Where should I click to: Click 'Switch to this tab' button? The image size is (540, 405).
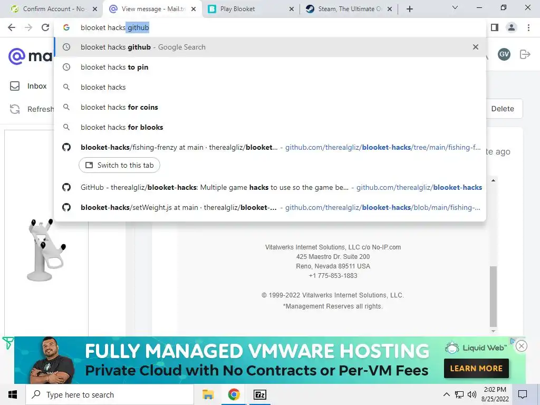(119, 165)
